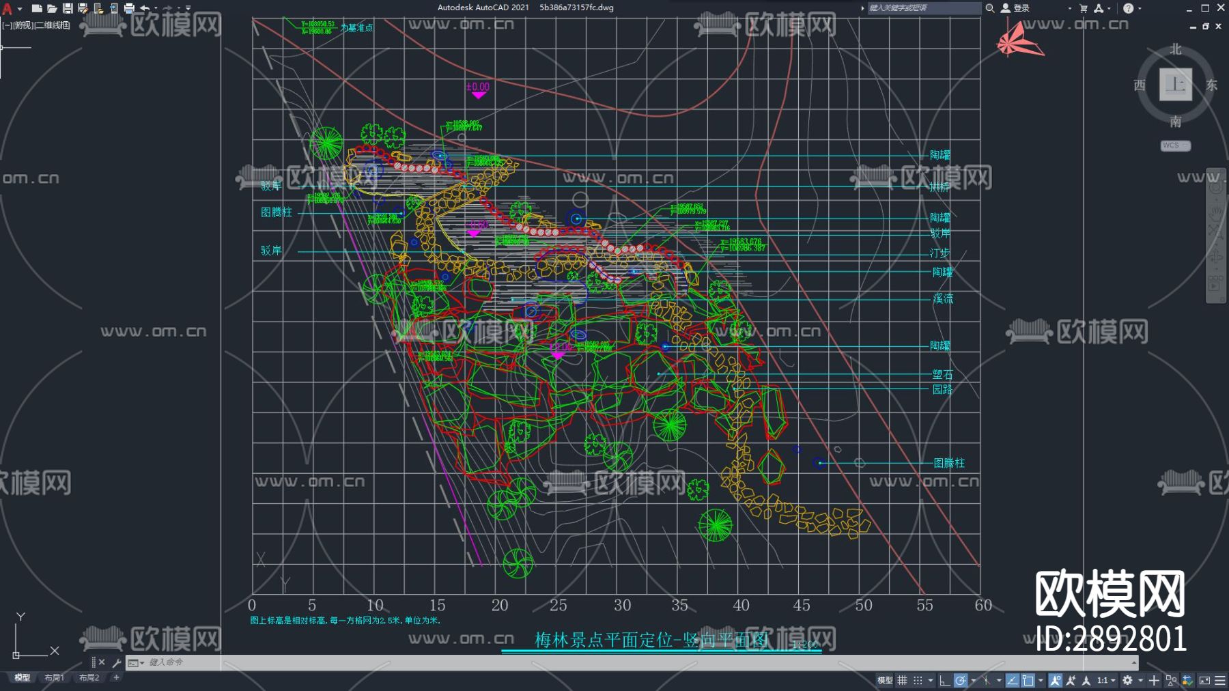The height and width of the screenshot is (691, 1229).
Task: Select the 模型 tab at the bottom
Action: pyautogui.click(x=23, y=678)
